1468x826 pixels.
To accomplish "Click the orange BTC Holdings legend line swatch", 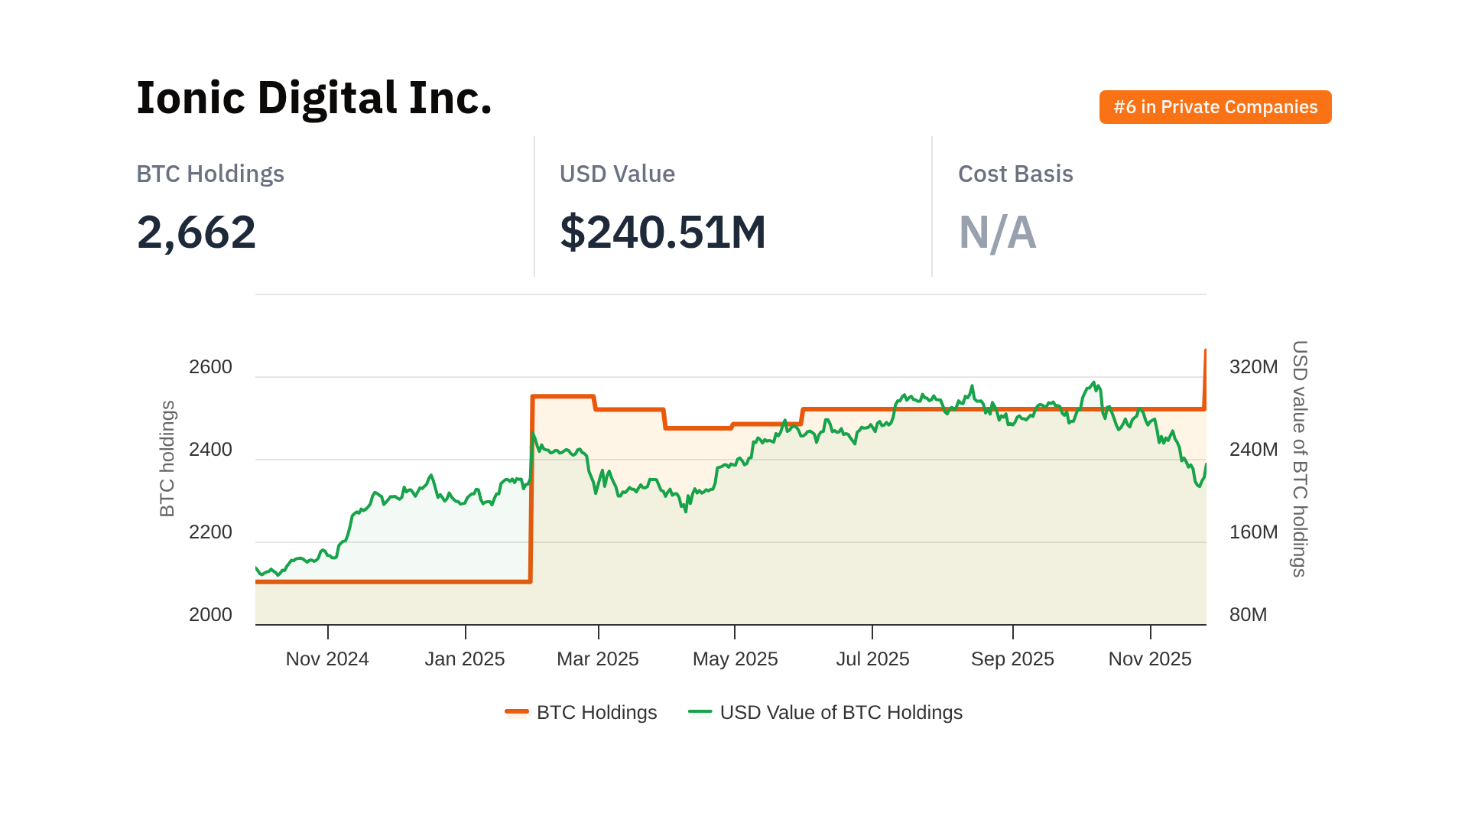I will (517, 712).
